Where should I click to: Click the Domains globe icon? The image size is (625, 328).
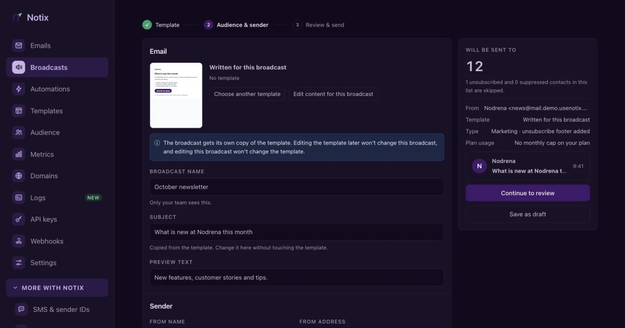19,176
